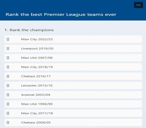Click the 'Rank the best Premier League teams ever' heading
Screen dimensions: 146x128
tap(61, 15)
